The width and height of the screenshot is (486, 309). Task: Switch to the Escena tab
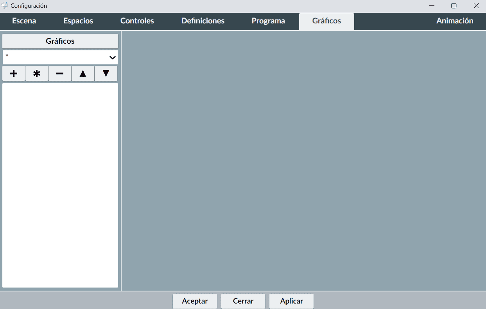pyautogui.click(x=24, y=21)
